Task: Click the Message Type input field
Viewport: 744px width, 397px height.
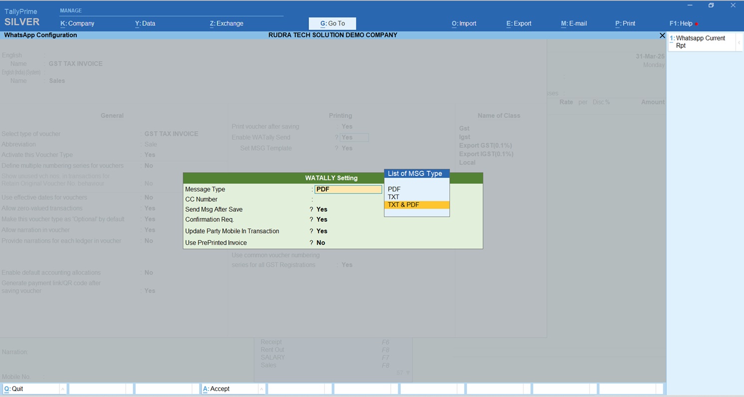Action: coord(348,190)
